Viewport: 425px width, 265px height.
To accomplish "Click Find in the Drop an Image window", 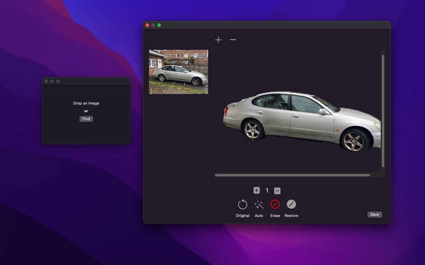I will tap(86, 119).
